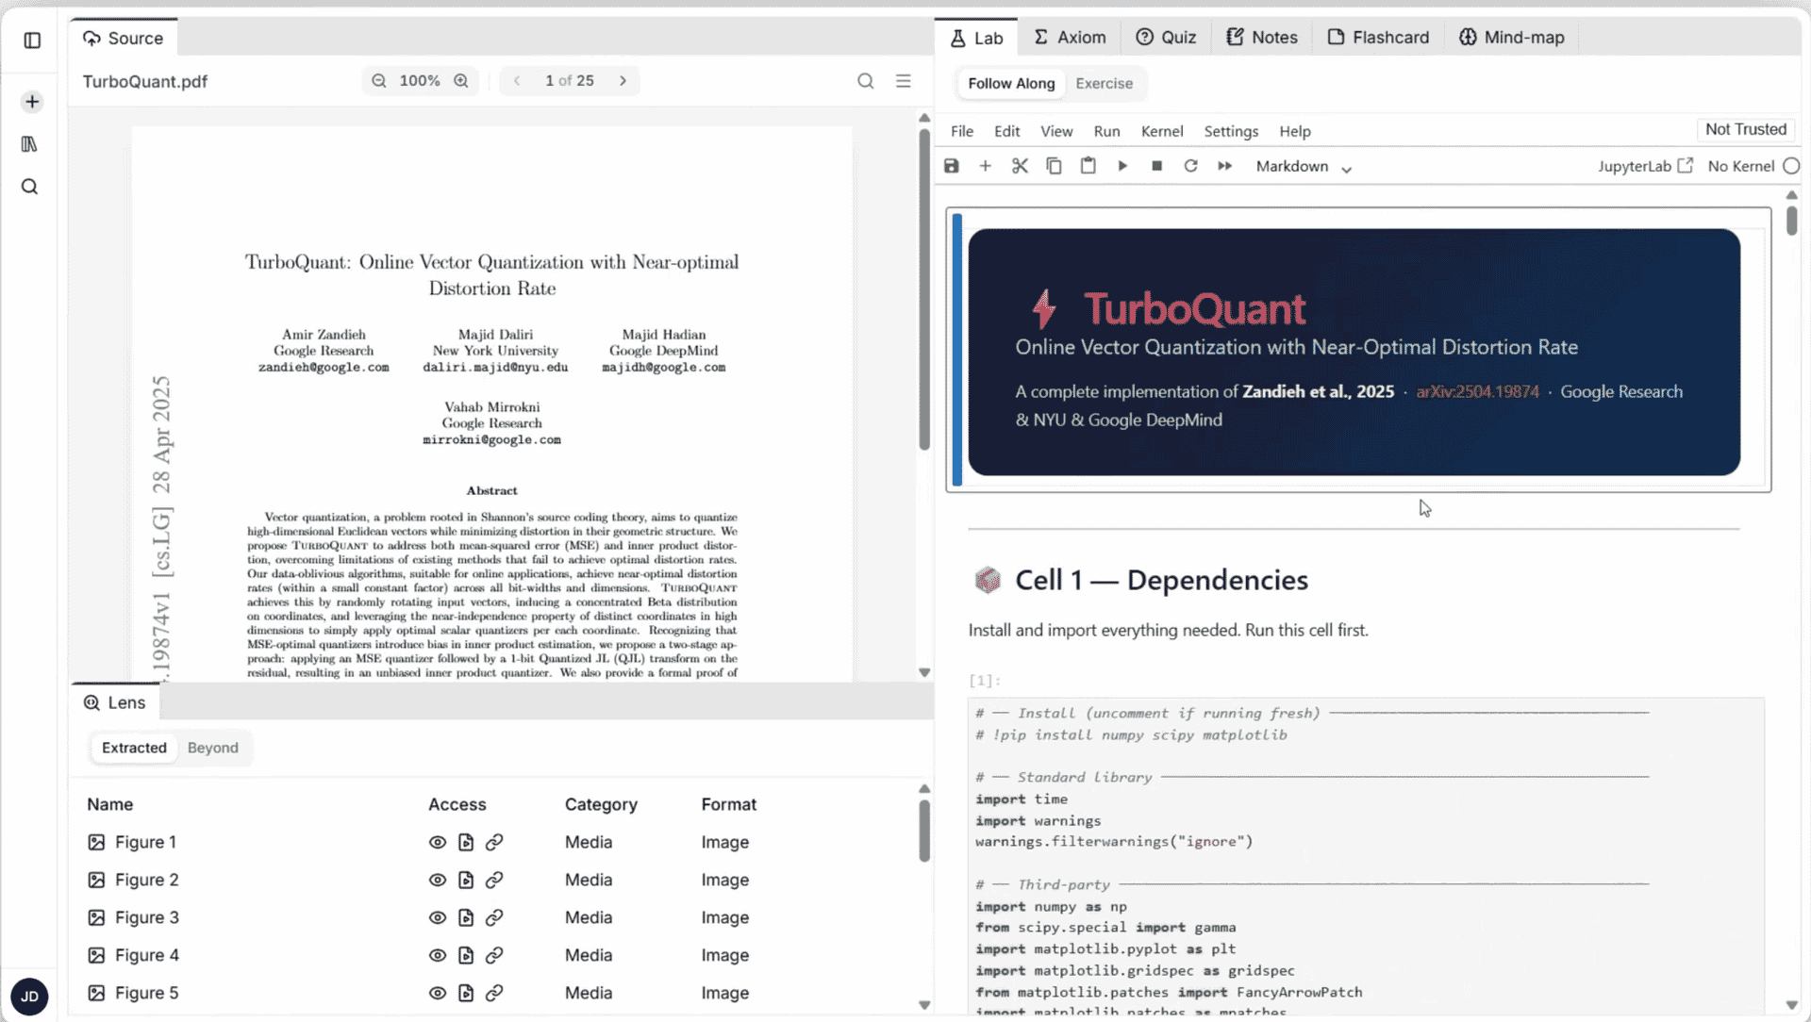Copy link for Figure 4
The image size is (1811, 1022).
point(494,955)
